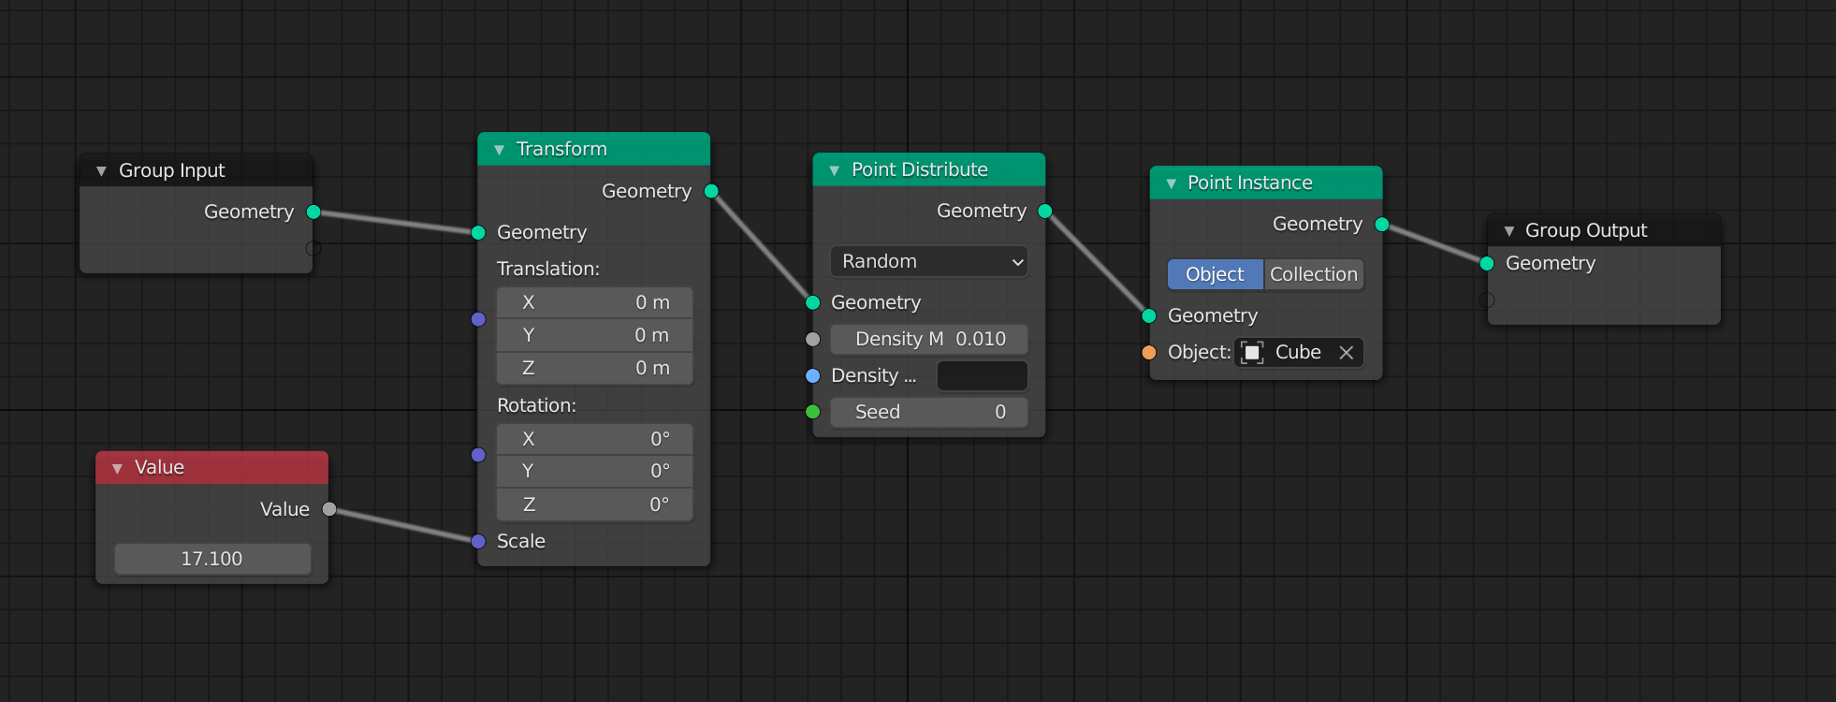This screenshot has height=702, width=1836.
Task: Click the Density attribute text field
Action: 983,375
